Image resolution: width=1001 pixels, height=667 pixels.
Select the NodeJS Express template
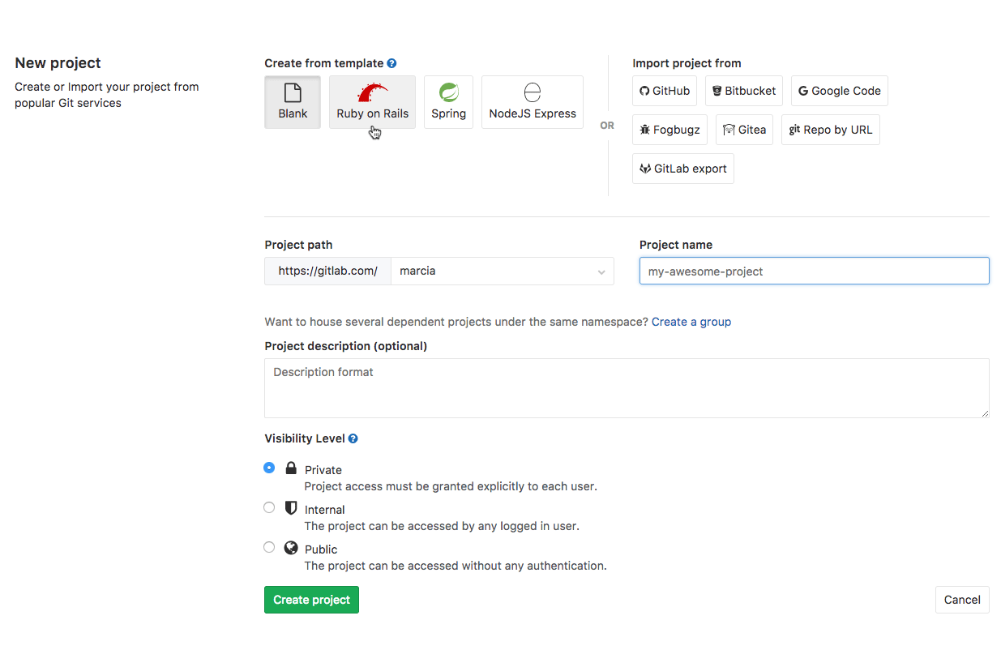(533, 102)
